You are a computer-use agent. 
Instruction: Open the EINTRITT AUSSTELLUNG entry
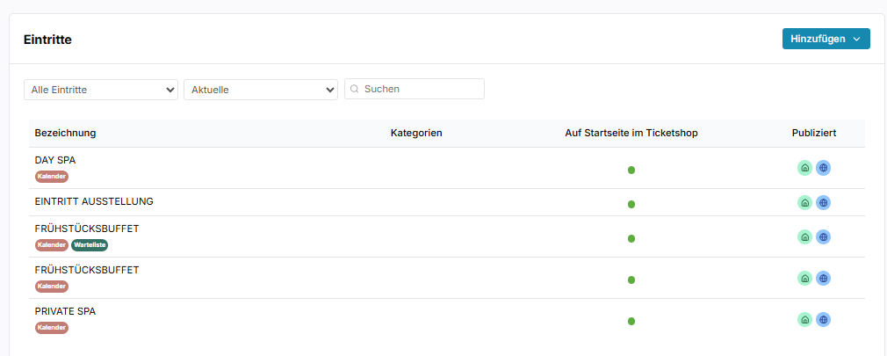click(94, 201)
